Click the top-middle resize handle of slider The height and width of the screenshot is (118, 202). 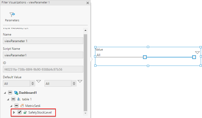coord(148,47)
